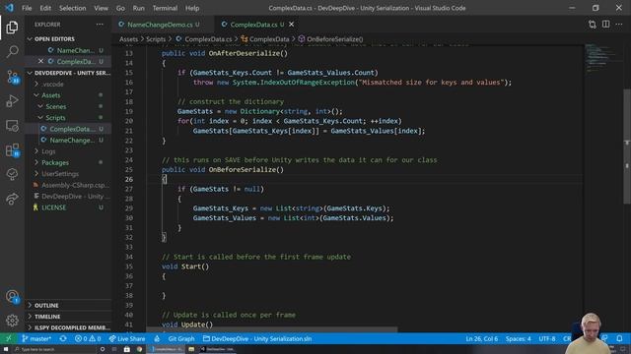Click the Cortana circle on the taskbar
631x354 pixels.
103,349
